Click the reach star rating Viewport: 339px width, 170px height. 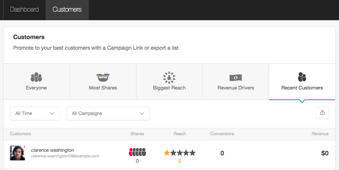point(180,153)
